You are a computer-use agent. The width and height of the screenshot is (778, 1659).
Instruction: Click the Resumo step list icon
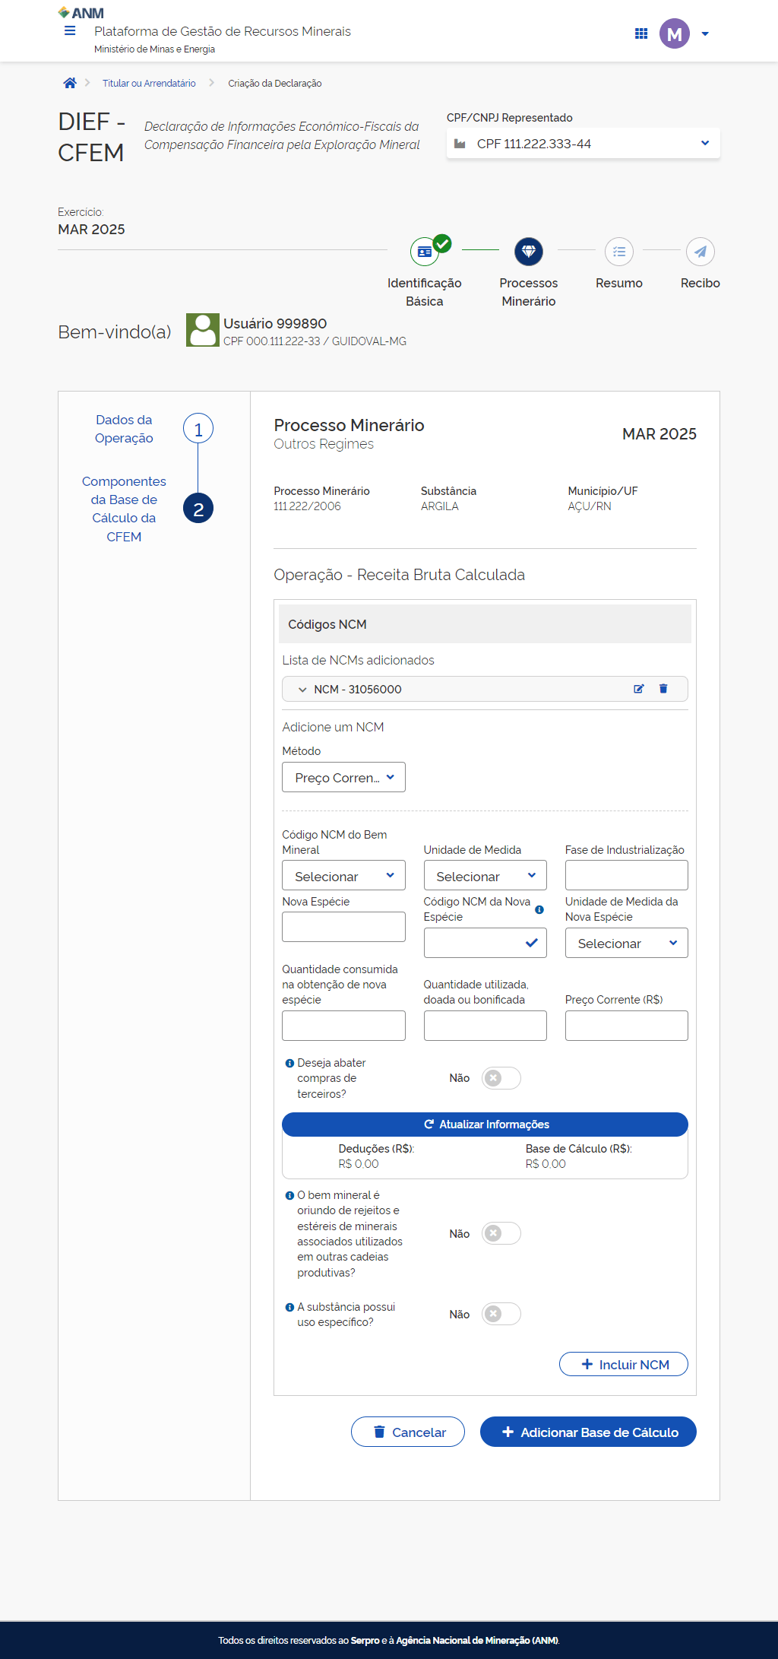pyautogui.click(x=619, y=252)
